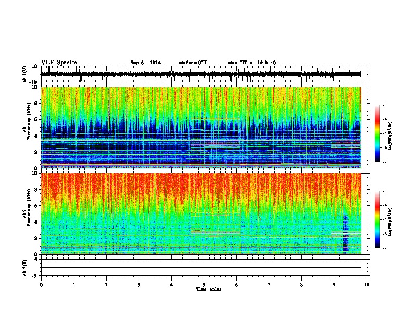Click the "3" time axis tick label
Image resolution: width=413 pixels, height=319 pixels.
tap(139, 285)
